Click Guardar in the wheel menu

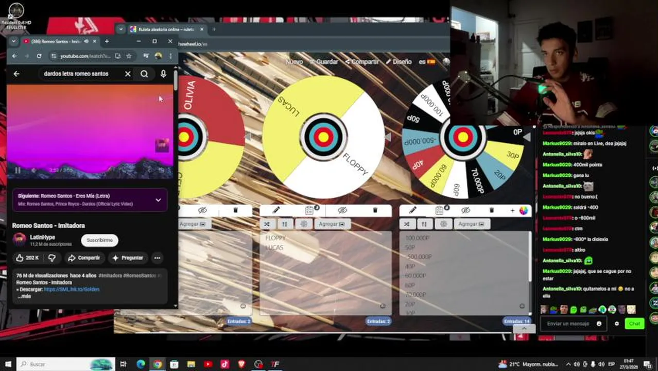coord(324,62)
